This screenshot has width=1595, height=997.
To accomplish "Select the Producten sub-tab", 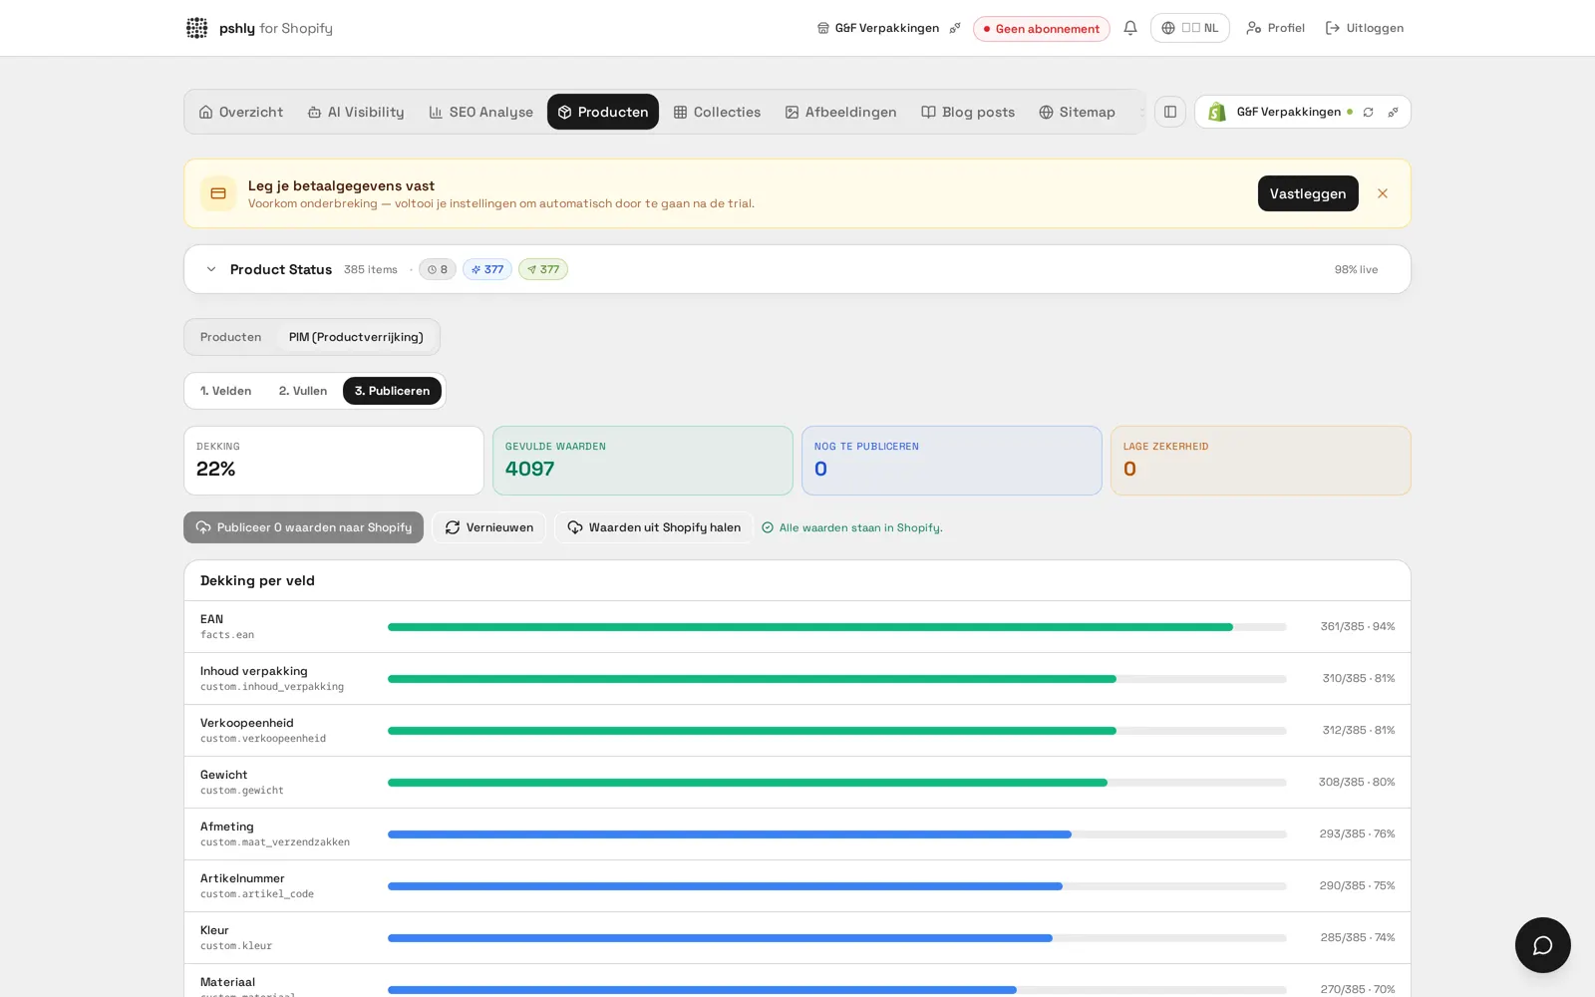I will pyautogui.click(x=230, y=337).
